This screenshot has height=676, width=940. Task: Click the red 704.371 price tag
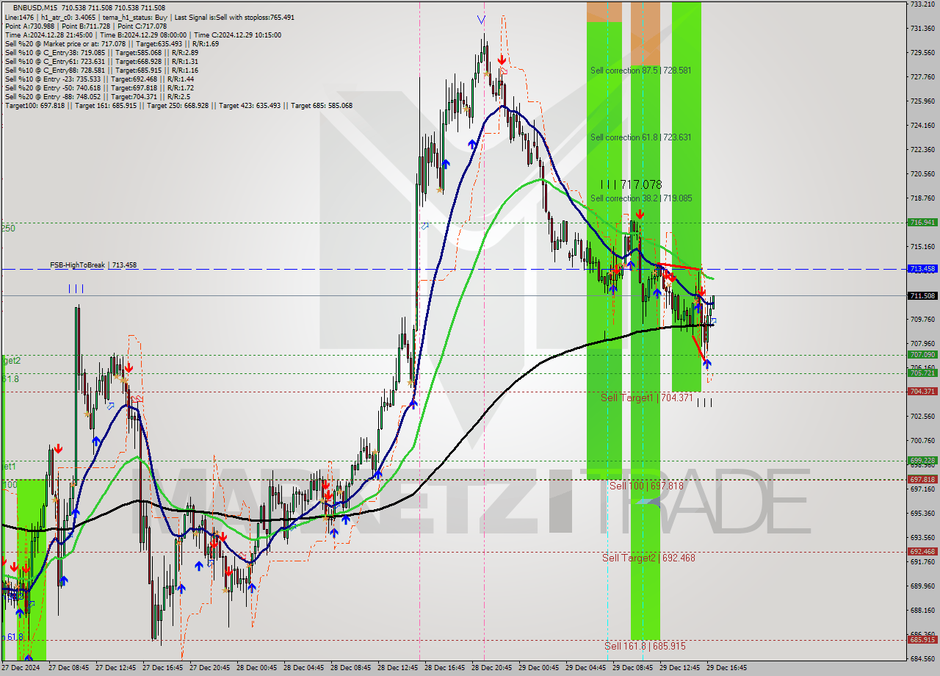922,391
